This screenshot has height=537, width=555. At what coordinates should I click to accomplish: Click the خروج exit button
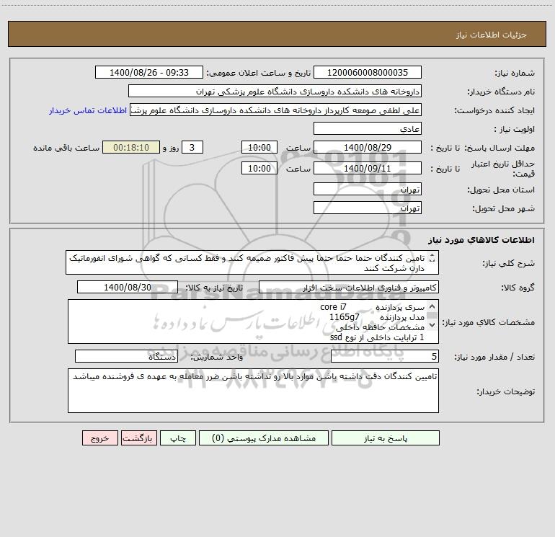[99, 438]
